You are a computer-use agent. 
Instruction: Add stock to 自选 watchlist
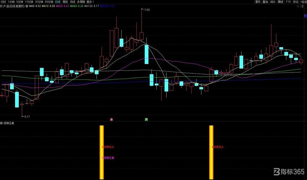pos(303,2)
